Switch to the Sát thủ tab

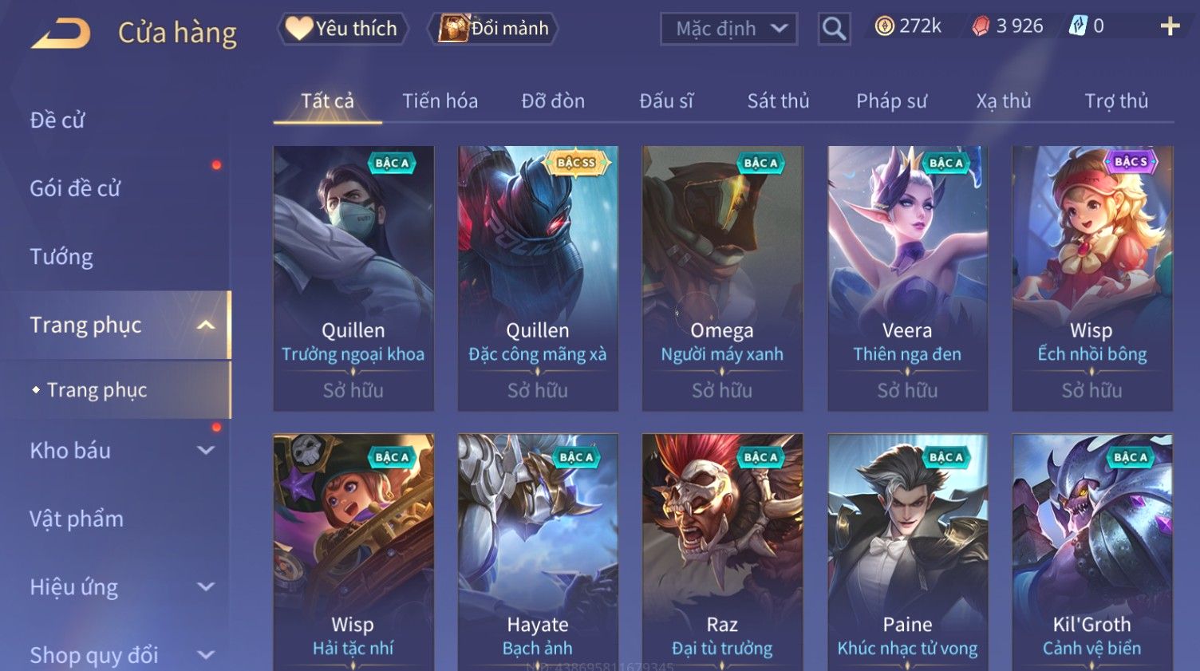click(x=778, y=101)
